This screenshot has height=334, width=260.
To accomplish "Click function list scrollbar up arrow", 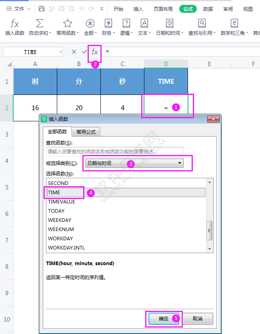I will coord(210,182).
